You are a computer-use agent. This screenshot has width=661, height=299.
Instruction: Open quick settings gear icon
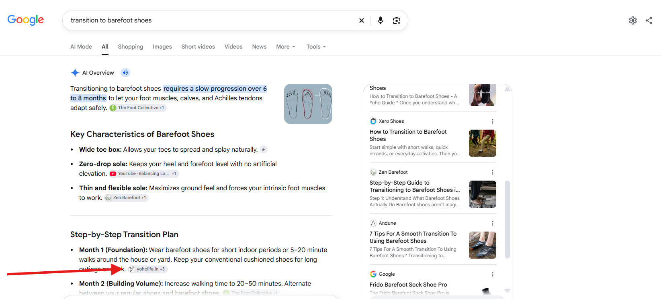(x=633, y=20)
